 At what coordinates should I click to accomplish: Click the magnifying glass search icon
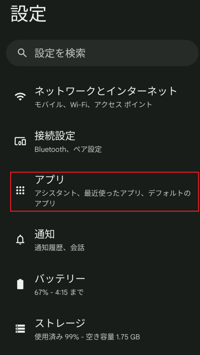(x=22, y=53)
